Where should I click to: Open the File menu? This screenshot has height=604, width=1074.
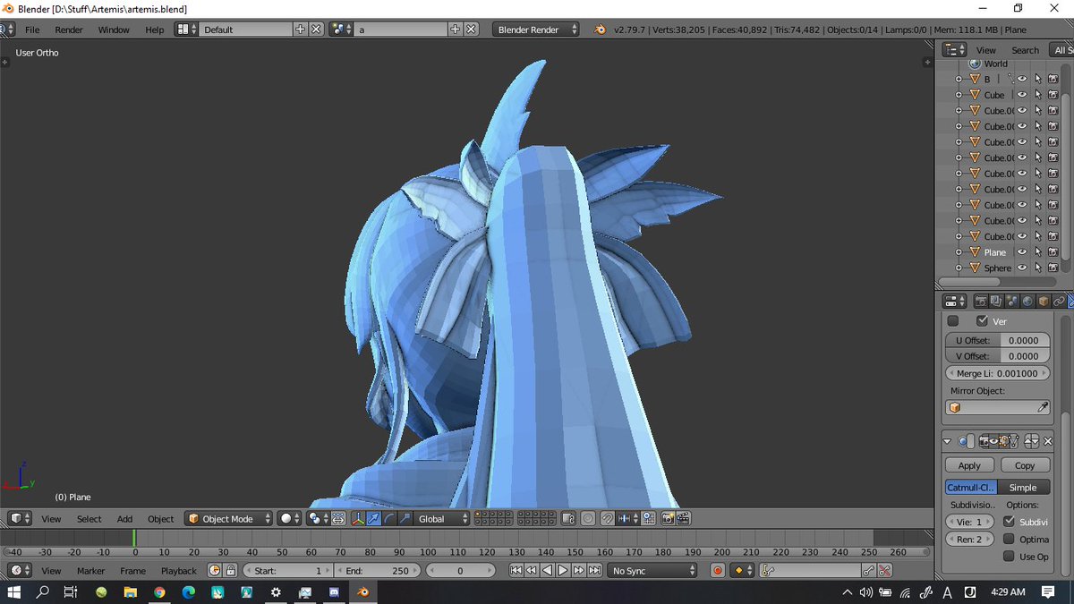[32, 30]
